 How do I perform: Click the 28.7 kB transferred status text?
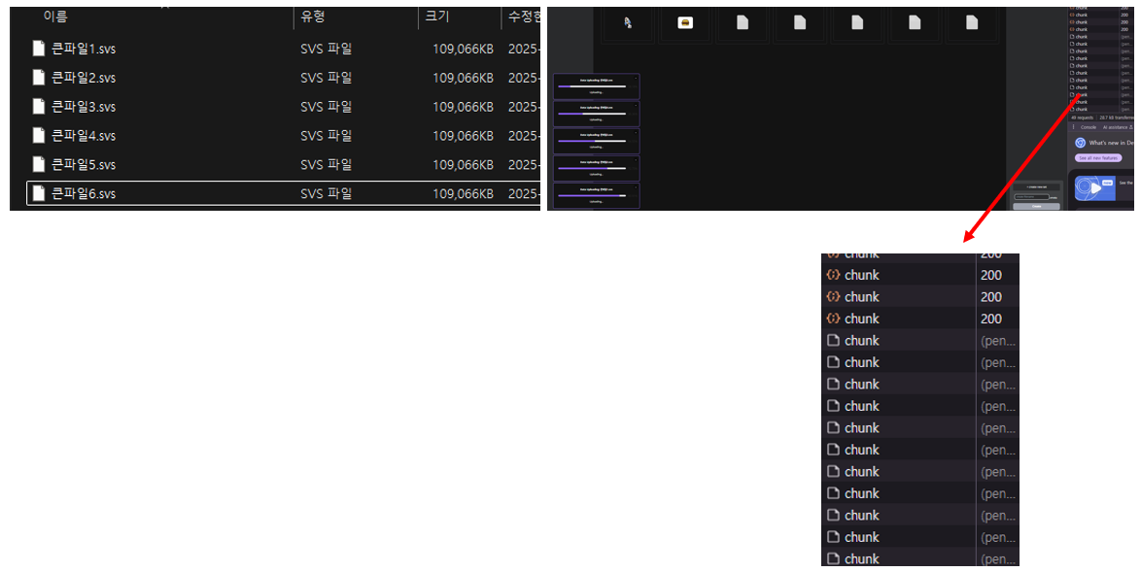coord(1117,118)
